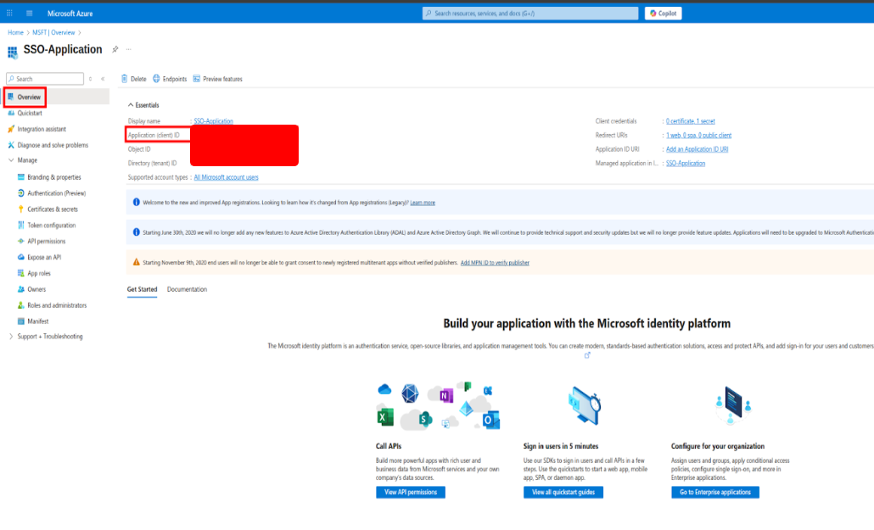The height and width of the screenshot is (530, 874).
Task: Open Managed application SSO-Application link
Action: point(686,164)
